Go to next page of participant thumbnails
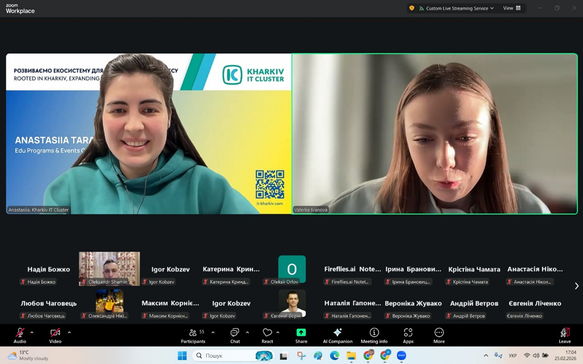Screen dimensions: 583x364 click(x=576, y=286)
